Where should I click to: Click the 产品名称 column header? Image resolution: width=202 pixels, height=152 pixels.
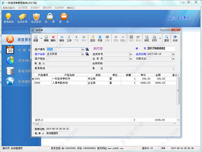[69, 75]
